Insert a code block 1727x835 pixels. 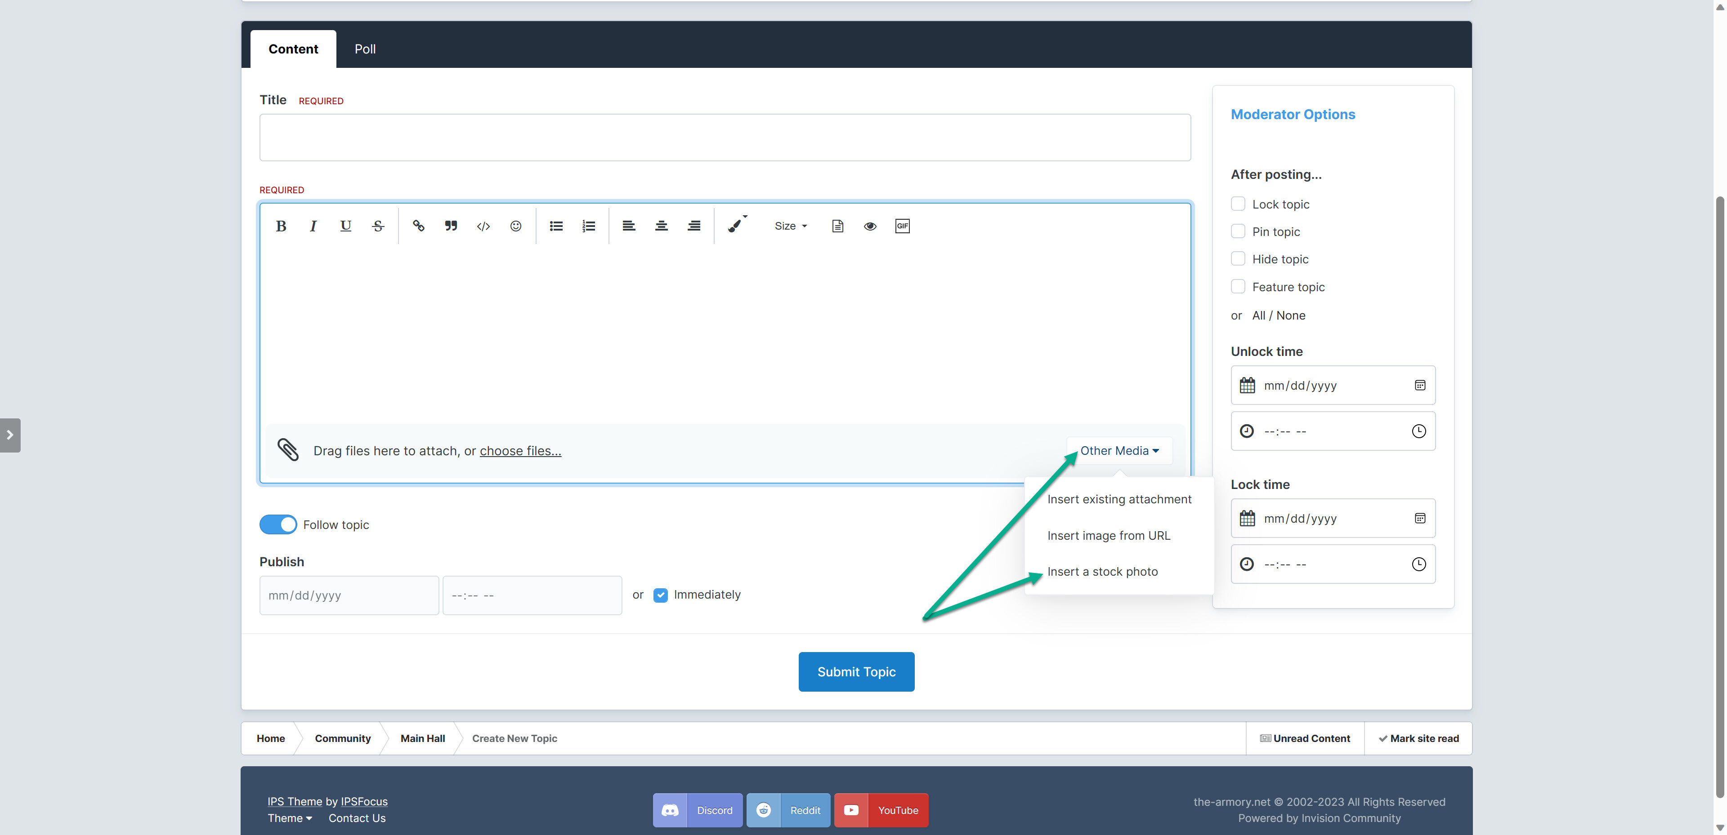(483, 226)
